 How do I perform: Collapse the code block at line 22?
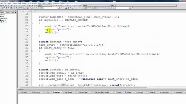click(32, 23)
